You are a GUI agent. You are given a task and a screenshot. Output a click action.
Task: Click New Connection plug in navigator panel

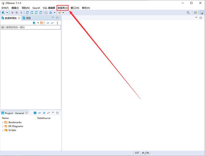click(34, 23)
